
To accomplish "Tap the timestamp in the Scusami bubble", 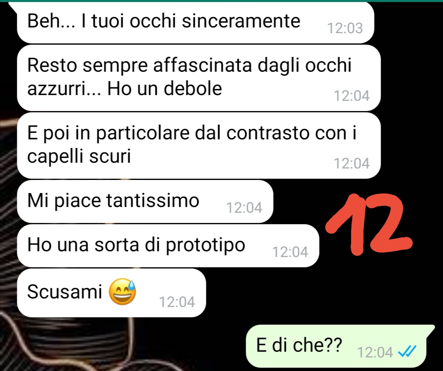I will pos(177,302).
